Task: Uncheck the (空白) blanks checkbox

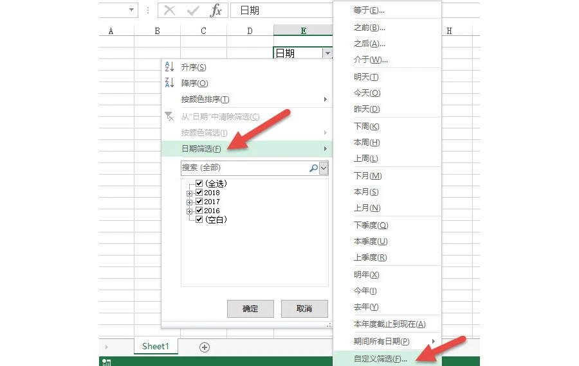Action: [x=199, y=220]
